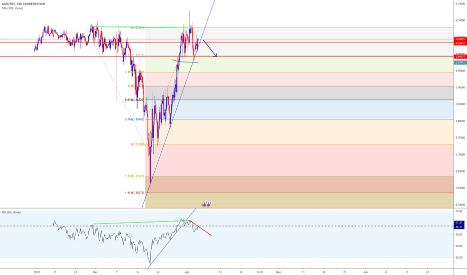Image resolution: width=467 pixels, height=275 pixels.
Task: Click the teal MA price tag on axis
Action: 459,62
